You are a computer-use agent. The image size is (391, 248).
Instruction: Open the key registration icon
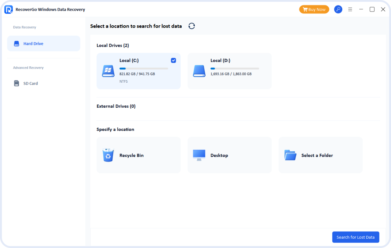[x=338, y=9]
